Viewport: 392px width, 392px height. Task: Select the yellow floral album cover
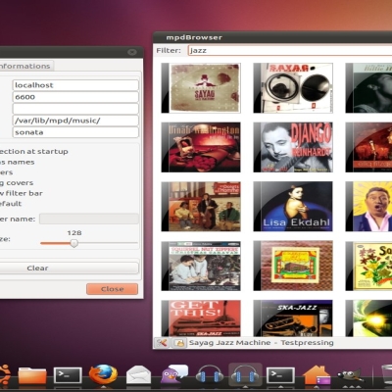368,266
